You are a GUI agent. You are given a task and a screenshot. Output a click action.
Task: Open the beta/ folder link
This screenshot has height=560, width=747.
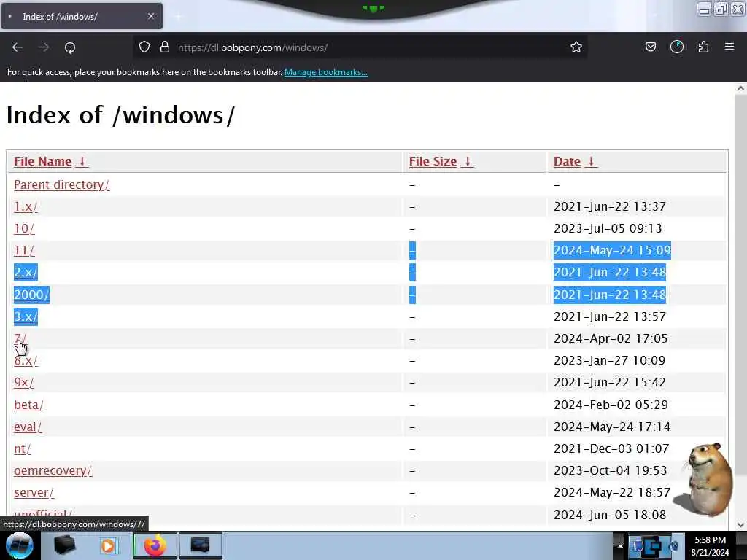[x=29, y=405]
